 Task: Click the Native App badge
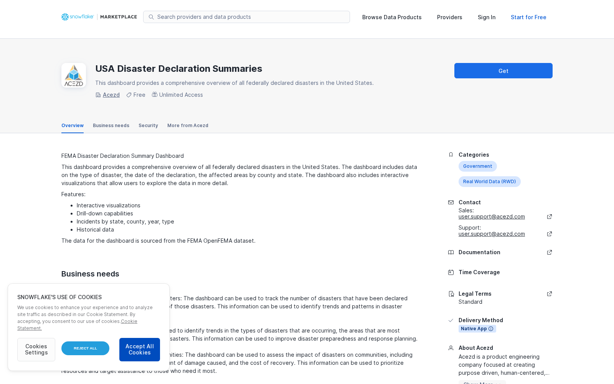477,329
